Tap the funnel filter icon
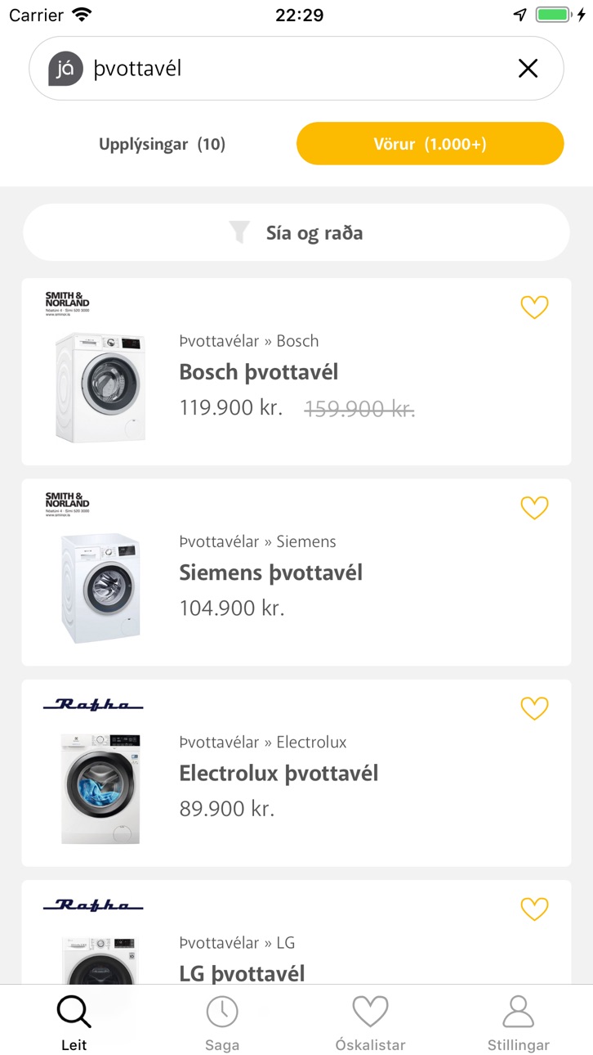 (x=239, y=232)
